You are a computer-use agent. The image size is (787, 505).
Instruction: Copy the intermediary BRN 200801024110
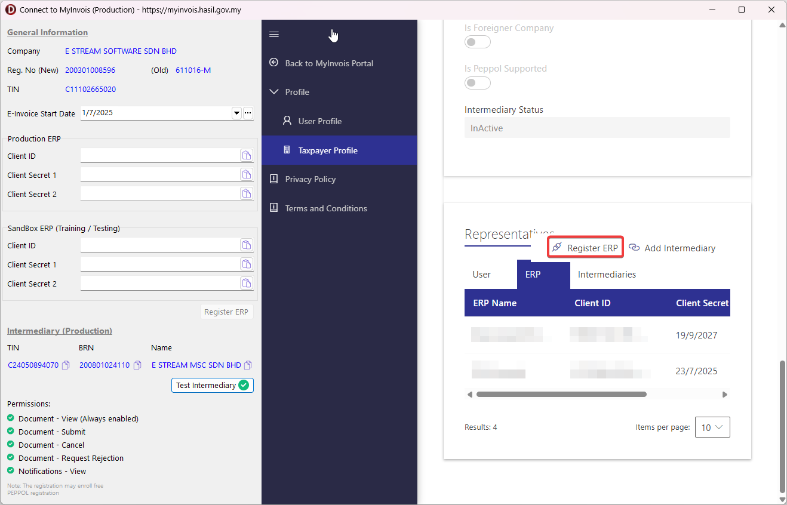pyautogui.click(x=137, y=365)
